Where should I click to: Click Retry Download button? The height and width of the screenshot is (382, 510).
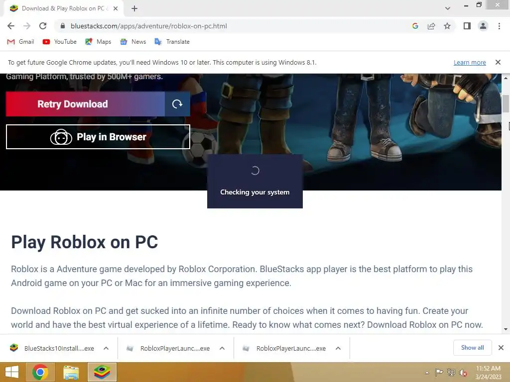point(85,104)
